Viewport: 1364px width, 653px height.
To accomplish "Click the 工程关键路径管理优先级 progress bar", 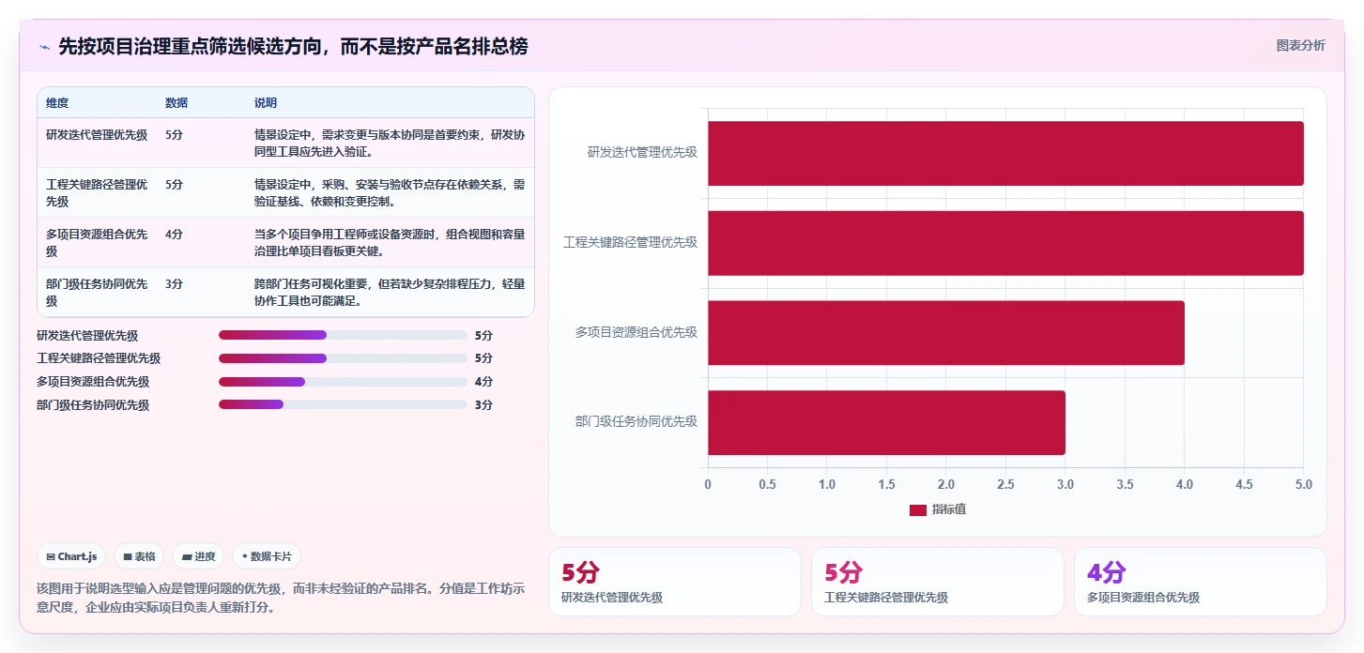I will coord(343,358).
